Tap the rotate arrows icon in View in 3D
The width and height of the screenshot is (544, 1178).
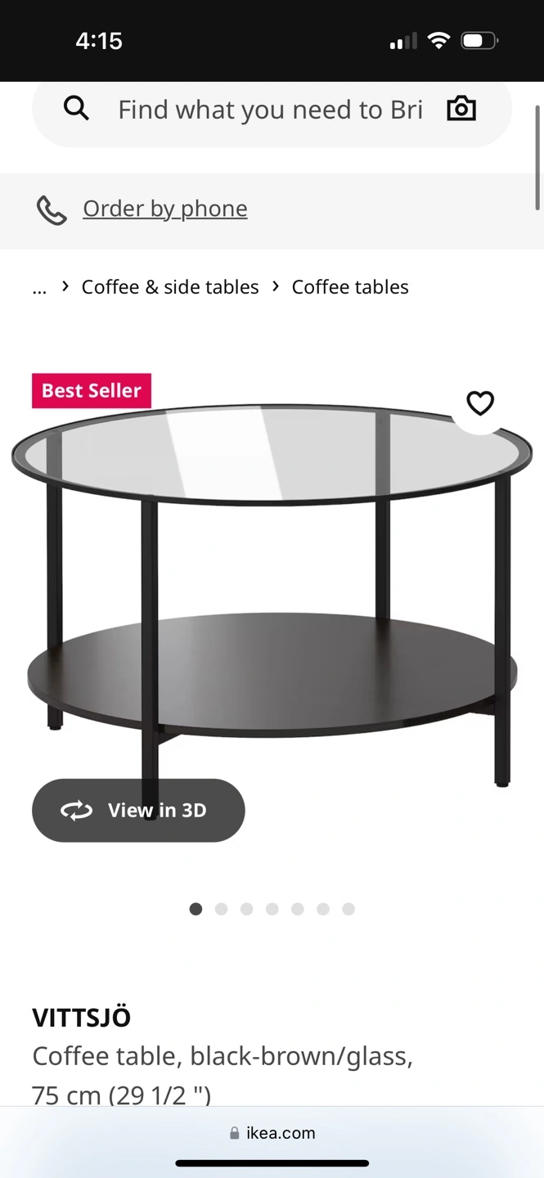[77, 811]
